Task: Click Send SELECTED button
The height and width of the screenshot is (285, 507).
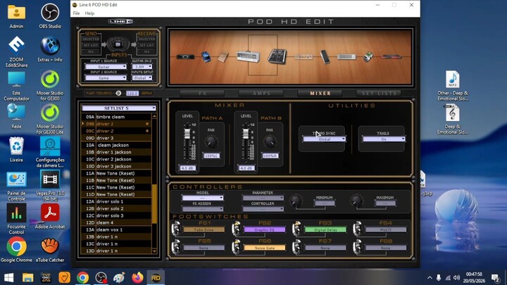Action: click(x=91, y=39)
